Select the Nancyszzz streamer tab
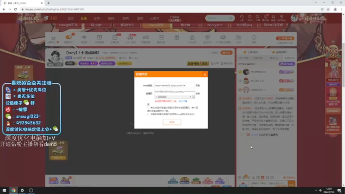 click(215, 25)
